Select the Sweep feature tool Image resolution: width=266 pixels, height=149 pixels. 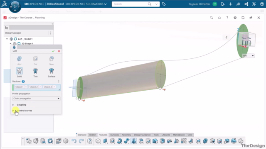coord(126,141)
